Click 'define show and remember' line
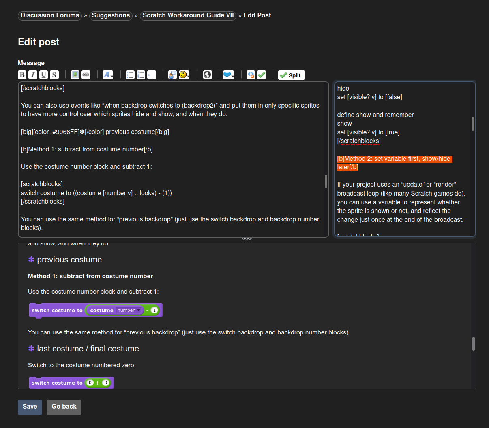Screen dimensions: 489x428 [x=375, y=115]
